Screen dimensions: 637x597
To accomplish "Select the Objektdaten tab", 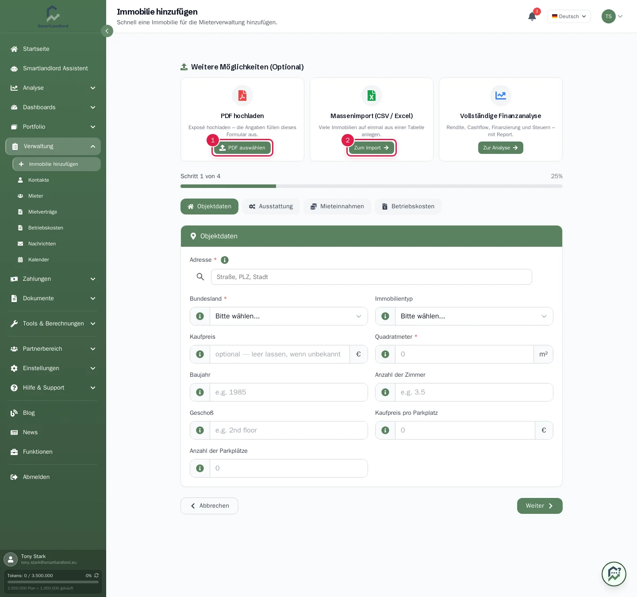I will [209, 207].
